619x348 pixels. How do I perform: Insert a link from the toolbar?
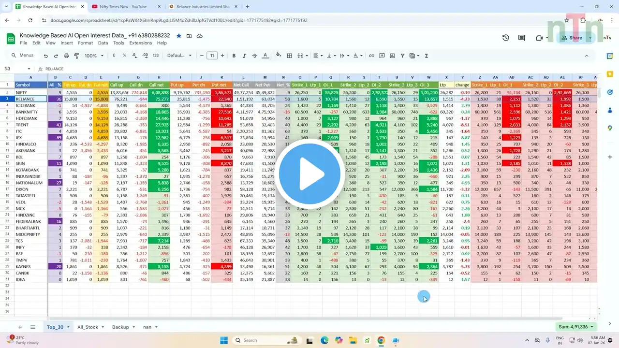click(x=371, y=56)
